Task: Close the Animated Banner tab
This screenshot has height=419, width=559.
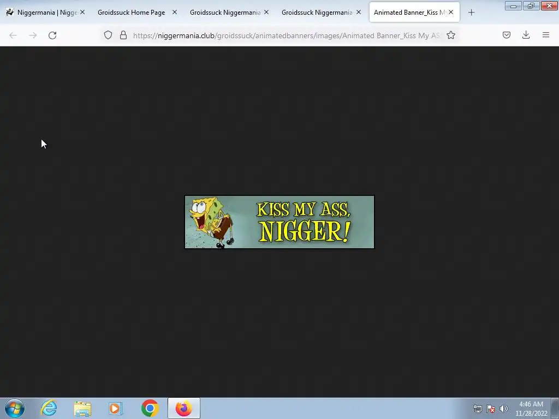Action: click(451, 12)
